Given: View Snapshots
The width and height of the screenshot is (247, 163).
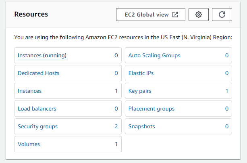Looking at the screenshot, I should tap(141, 126).
